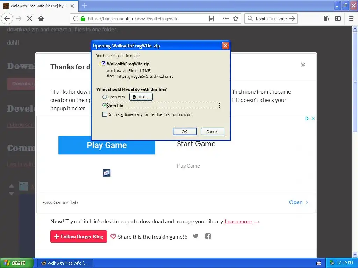Image resolution: width=358 pixels, height=268 pixels.
Task: Follow Burger King with red button
Action: [x=79, y=237]
